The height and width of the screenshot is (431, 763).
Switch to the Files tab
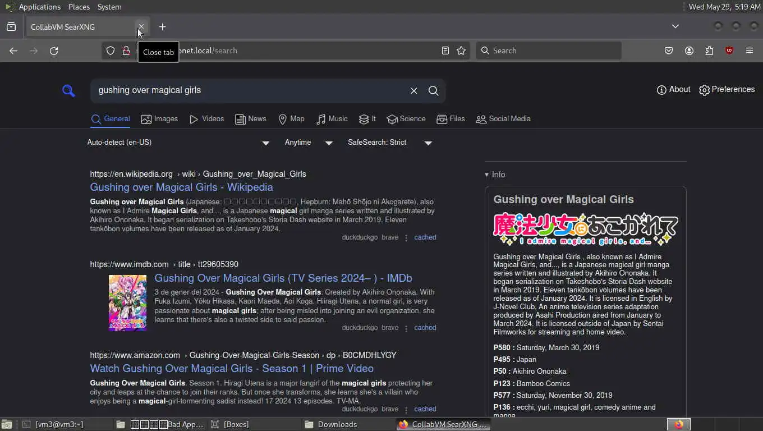coord(451,119)
